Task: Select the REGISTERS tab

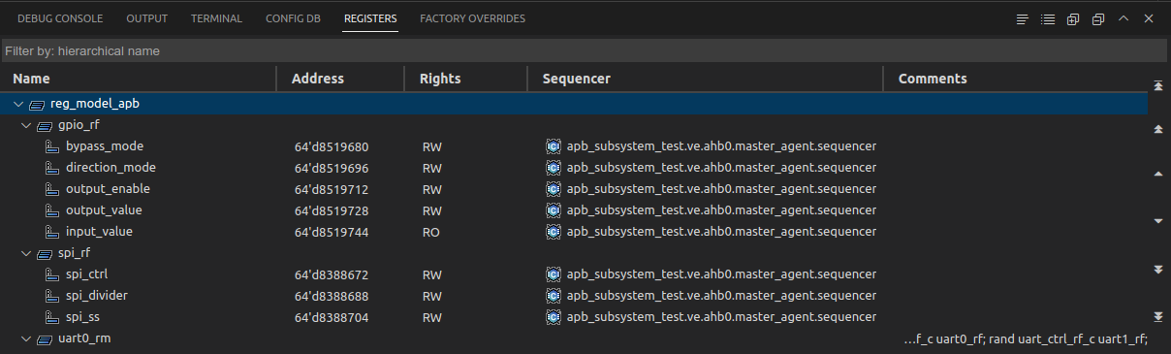Action: (370, 18)
